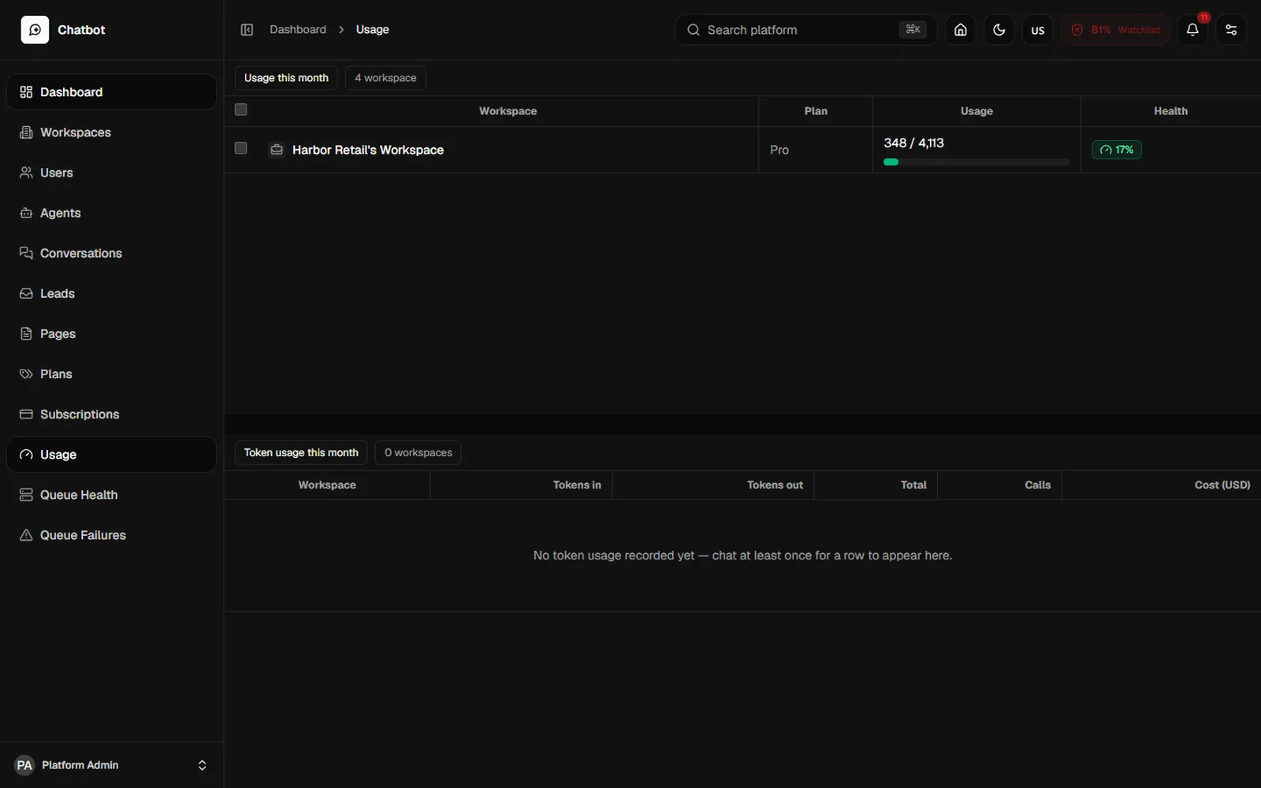Screen dimensions: 1261x788
Task: Click the Queue Health server icon
Action: pos(26,495)
